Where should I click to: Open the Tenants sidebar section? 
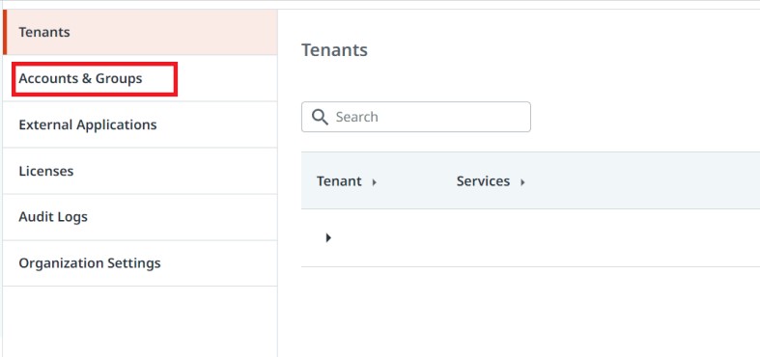click(140, 32)
